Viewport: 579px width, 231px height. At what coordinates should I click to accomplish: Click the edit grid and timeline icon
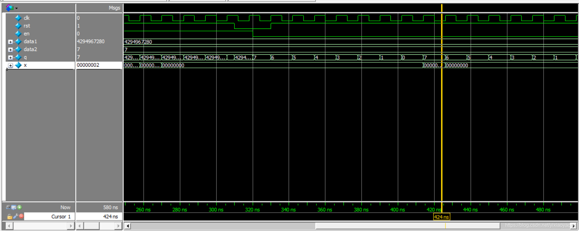[14, 207]
